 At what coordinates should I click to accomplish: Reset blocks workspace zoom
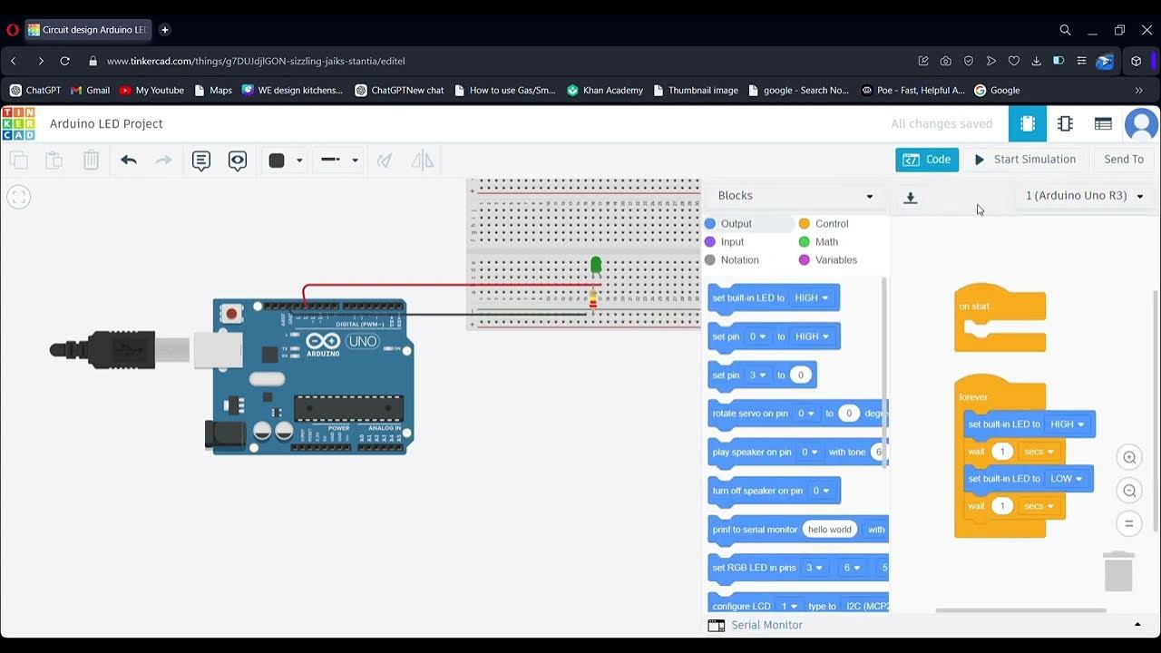tap(1129, 523)
